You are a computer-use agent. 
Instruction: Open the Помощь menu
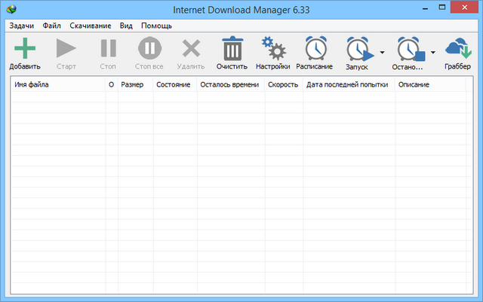[x=156, y=26]
